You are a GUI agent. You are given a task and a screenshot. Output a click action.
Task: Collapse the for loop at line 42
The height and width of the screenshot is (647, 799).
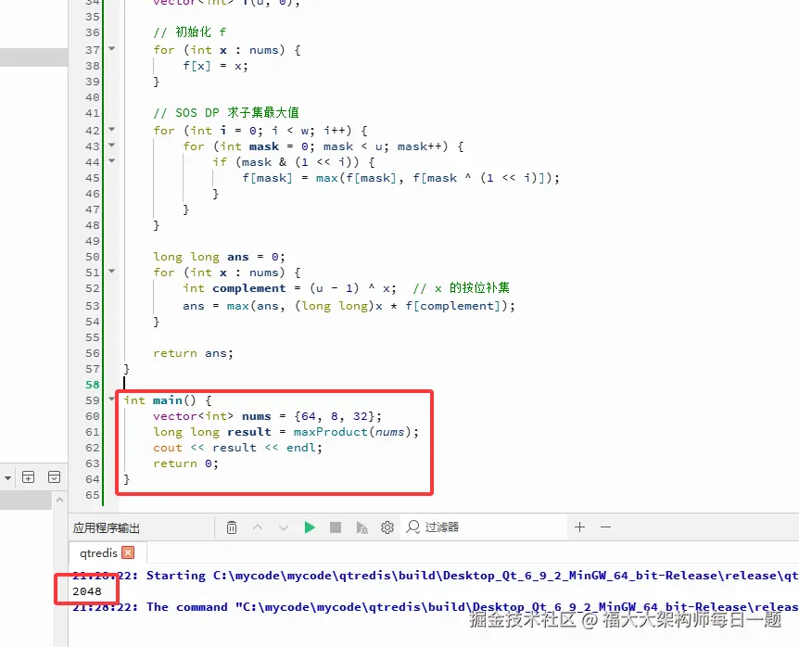pos(111,130)
